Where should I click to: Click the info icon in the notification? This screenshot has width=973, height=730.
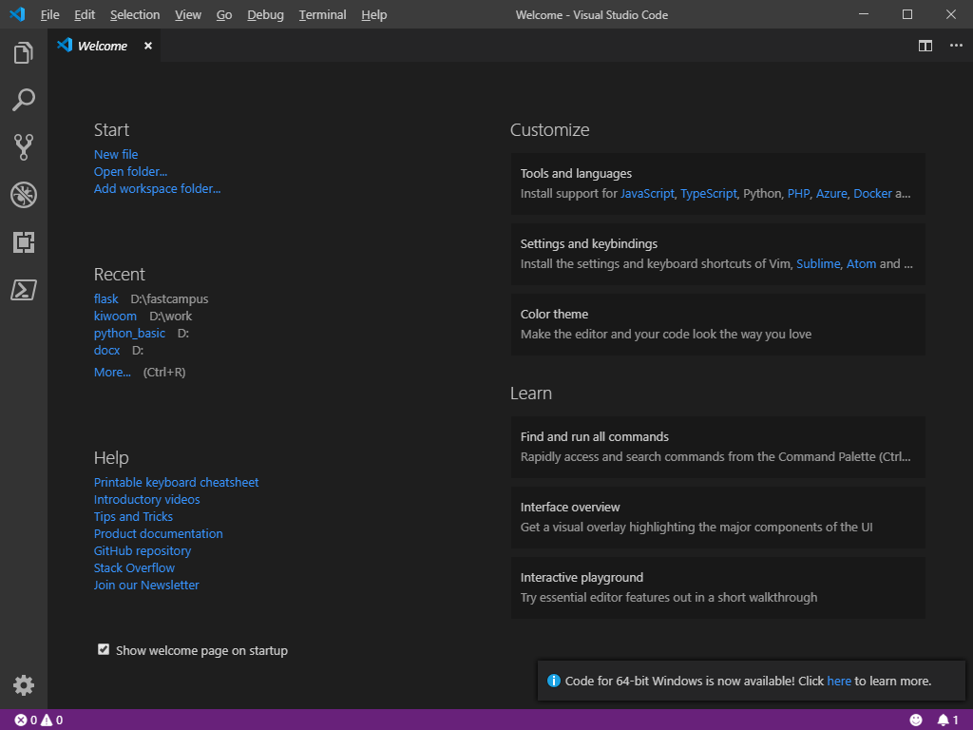click(554, 681)
